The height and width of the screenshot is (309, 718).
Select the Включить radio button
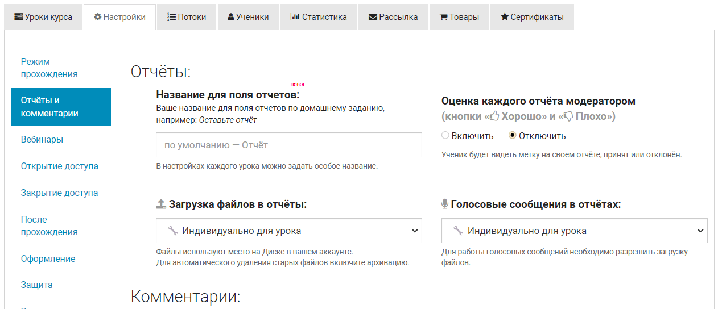[x=445, y=136]
